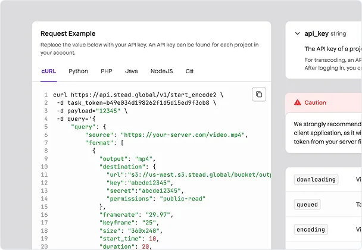Select the PHP example tab

click(107, 71)
